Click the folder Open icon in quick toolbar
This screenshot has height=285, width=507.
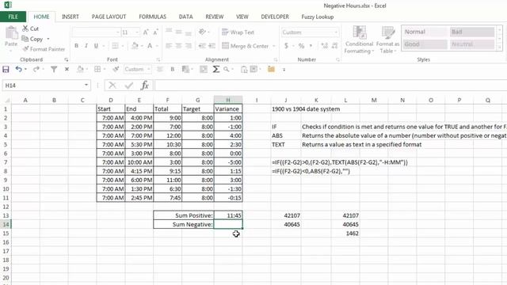[x=271, y=69]
